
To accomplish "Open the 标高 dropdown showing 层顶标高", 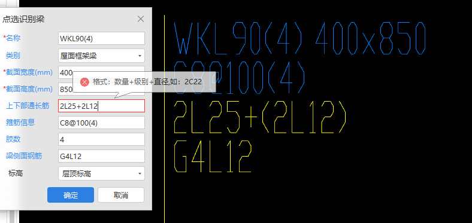I will pos(101,173).
